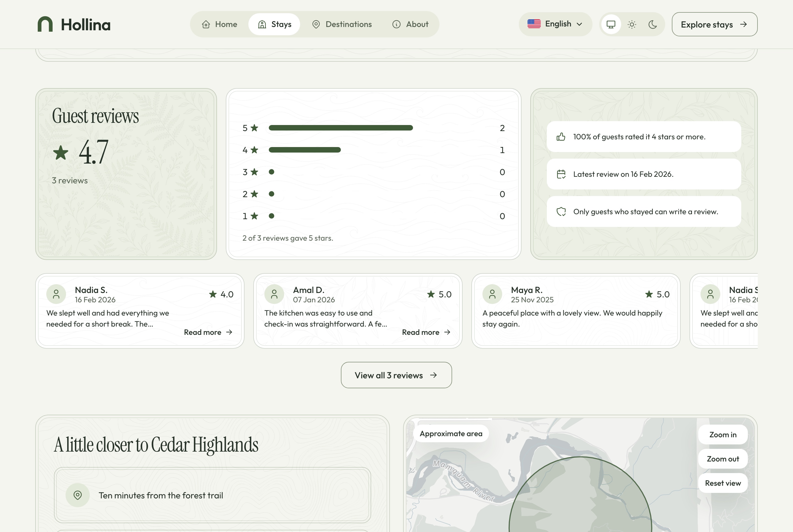This screenshot has height=532, width=793.
Task: Go to the Destinations nav item
Action: pyautogui.click(x=341, y=25)
